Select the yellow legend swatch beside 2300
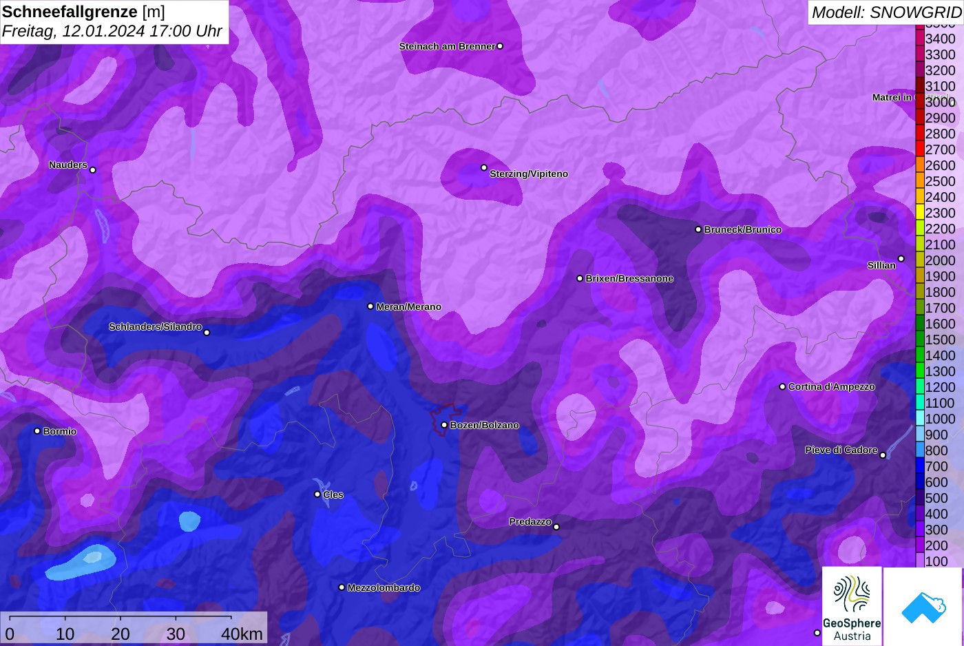Screen dimensions: 964x646 920,213
